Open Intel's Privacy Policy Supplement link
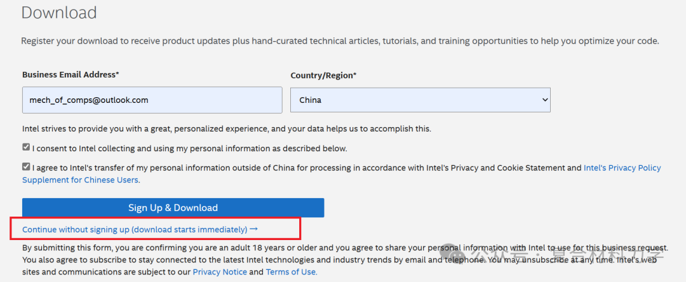The width and height of the screenshot is (686, 282). coord(342,173)
